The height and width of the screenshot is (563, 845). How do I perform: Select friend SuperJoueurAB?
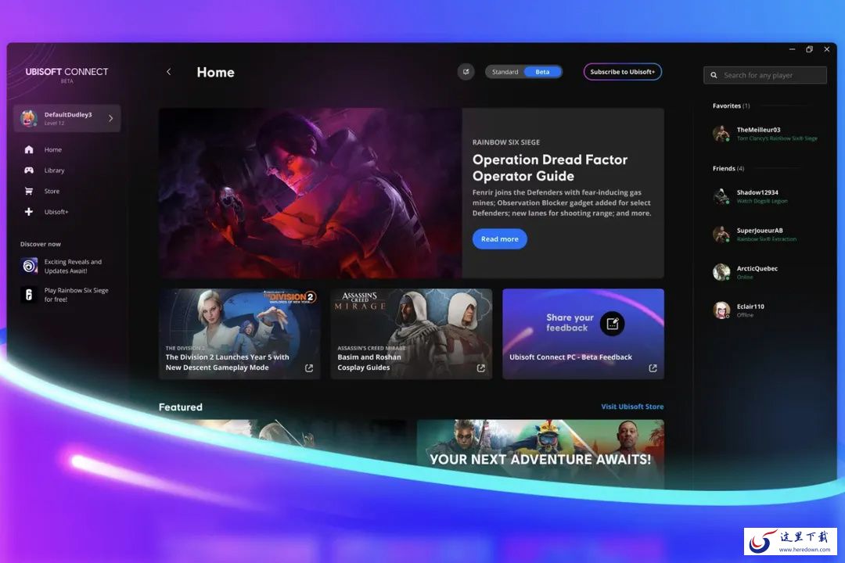point(759,231)
